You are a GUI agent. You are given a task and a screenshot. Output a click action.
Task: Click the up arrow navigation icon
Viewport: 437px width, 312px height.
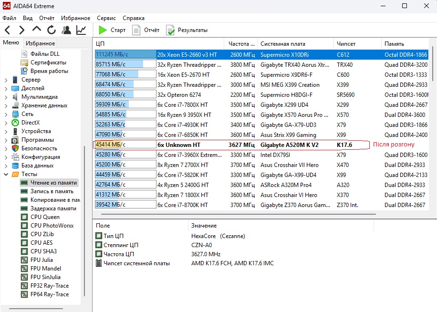point(37,29)
